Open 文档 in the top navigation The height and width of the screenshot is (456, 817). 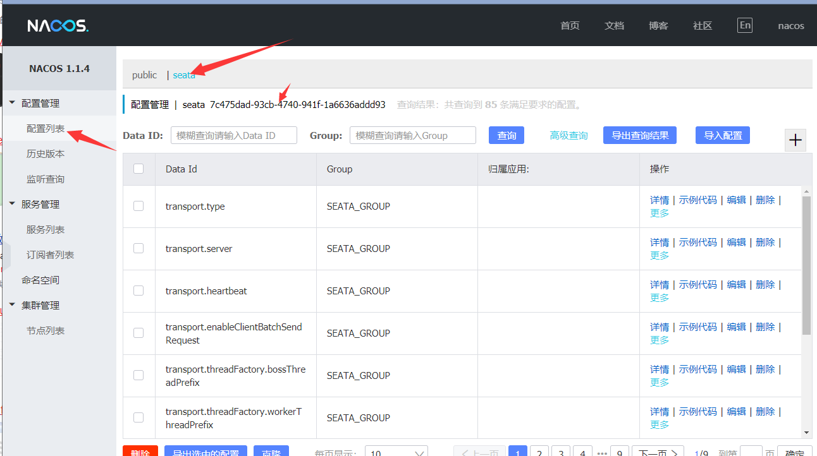pos(614,26)
